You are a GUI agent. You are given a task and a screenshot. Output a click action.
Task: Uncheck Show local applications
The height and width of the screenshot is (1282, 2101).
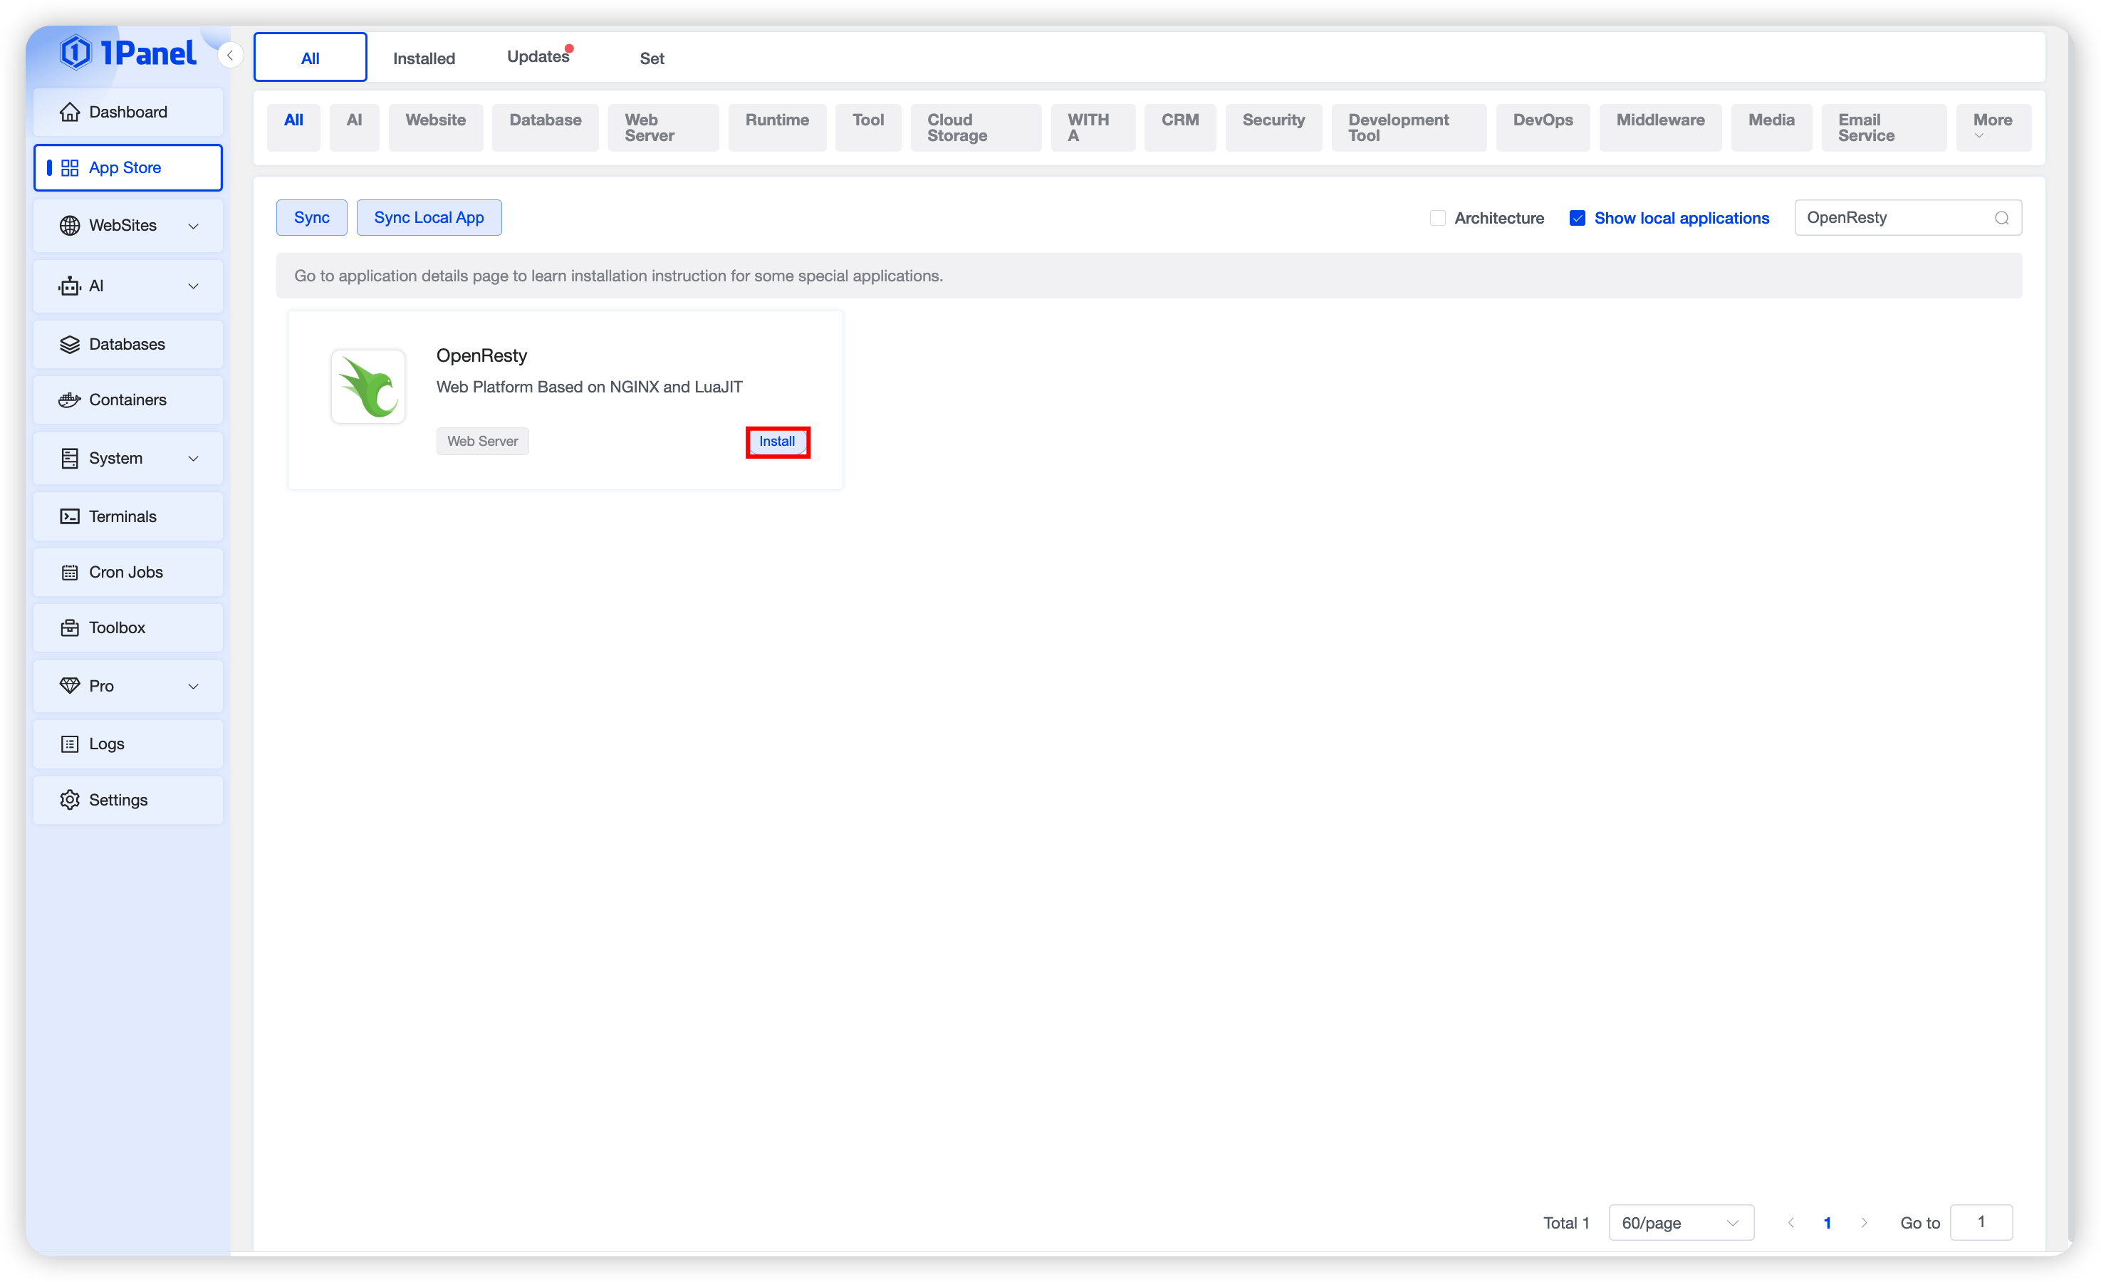[1578, 219]
